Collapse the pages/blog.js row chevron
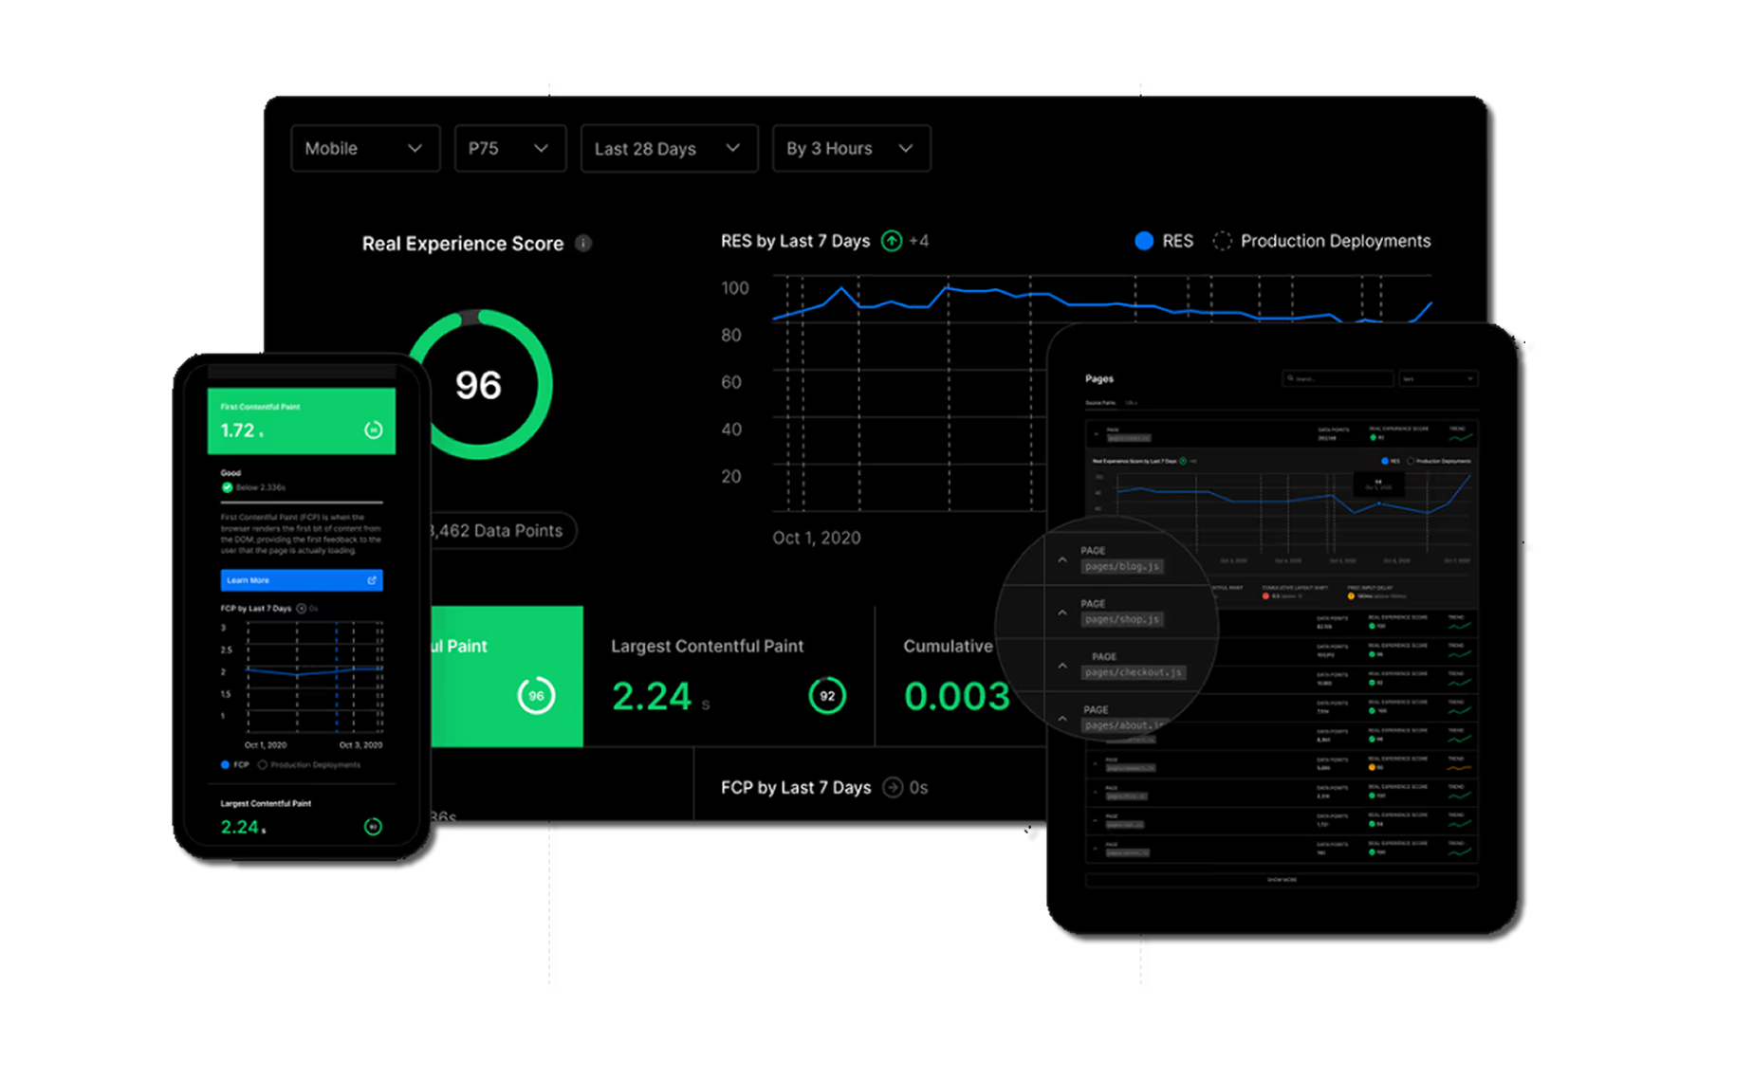The height and width of the screenshot is (1080, 1753). click(x=1062, y=559)
